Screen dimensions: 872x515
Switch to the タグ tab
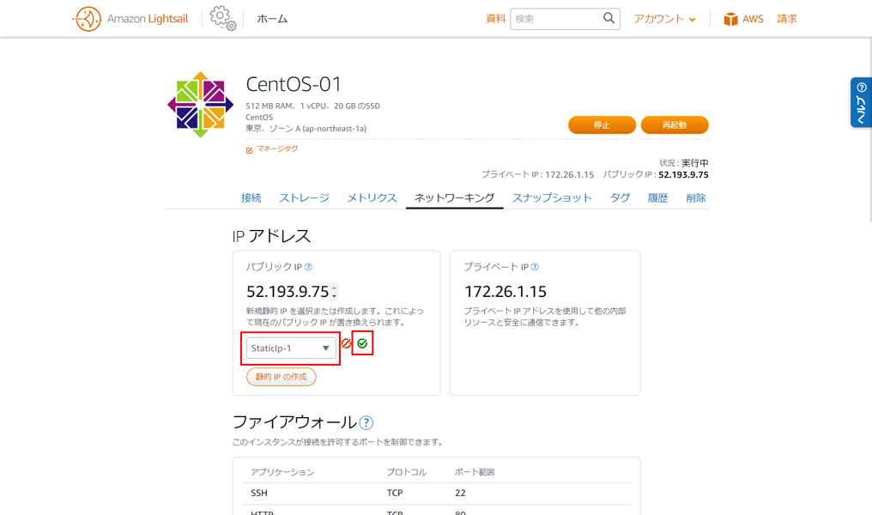(620, 198)
